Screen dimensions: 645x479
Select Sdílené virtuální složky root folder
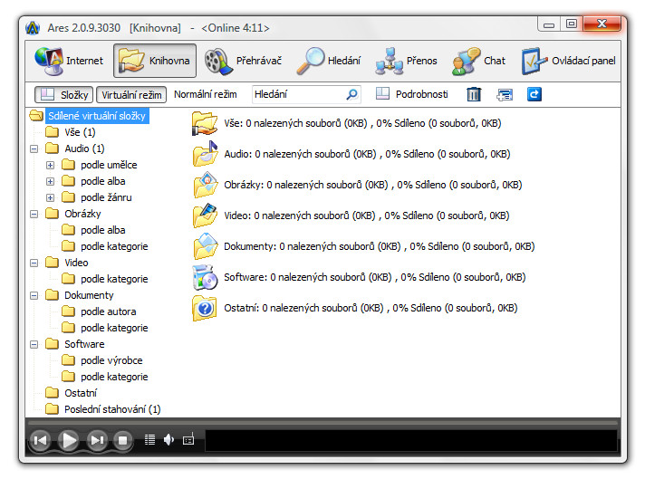click(x=97, y=116)
